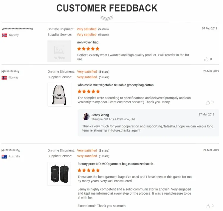Image resolution: width=223 pixels, height=211 pixels.
Task: Open the 'non woven bag' product link
Action: [x=88, y=42]
